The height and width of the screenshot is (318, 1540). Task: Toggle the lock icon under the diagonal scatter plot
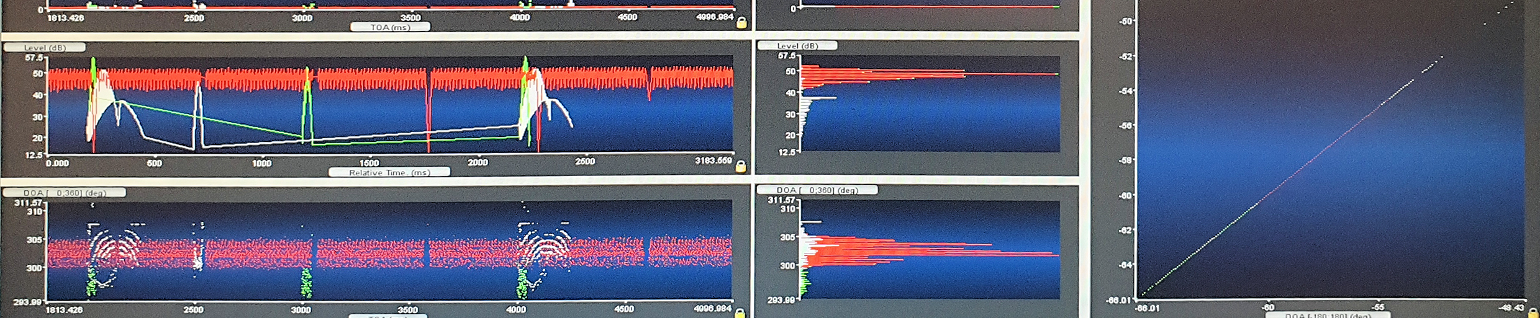point(1533,313)
